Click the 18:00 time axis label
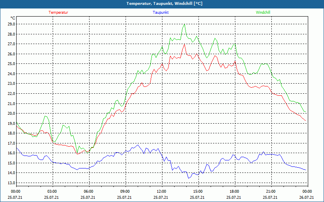 coord(235,191)
